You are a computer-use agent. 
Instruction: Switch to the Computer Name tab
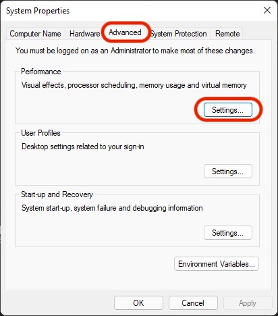(35, 34)
